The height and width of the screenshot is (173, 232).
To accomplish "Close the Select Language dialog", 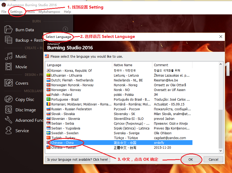I will coord(221,37).
